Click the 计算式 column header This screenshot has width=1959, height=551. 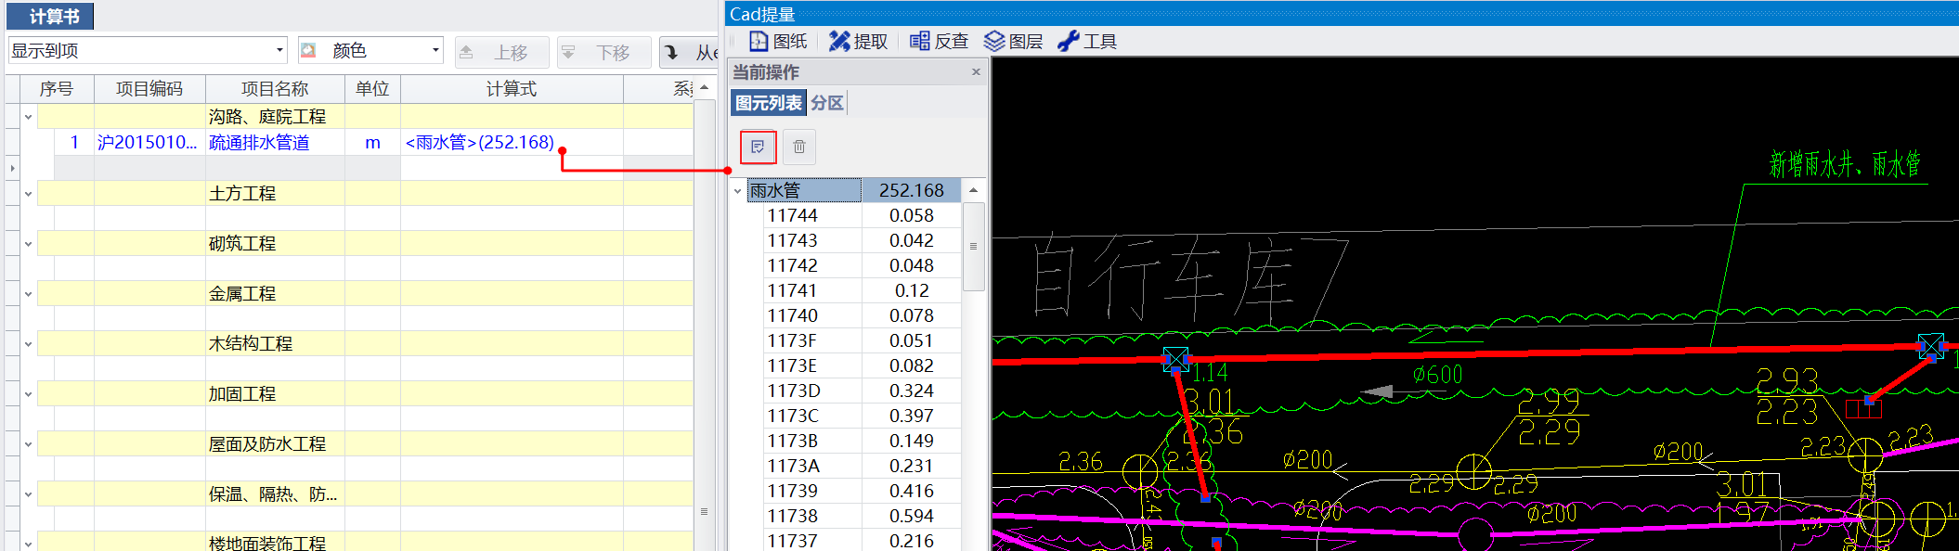tap(512, 89)
